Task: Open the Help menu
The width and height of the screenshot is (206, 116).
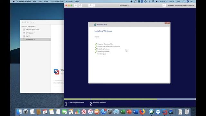Action: (77, 1)
